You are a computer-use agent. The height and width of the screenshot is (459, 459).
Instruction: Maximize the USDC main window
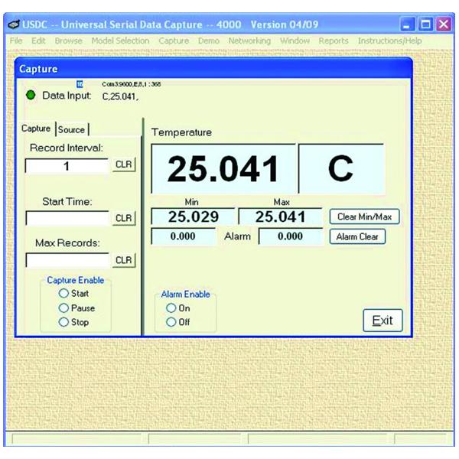pyautogui.click(x=425, y=24)
